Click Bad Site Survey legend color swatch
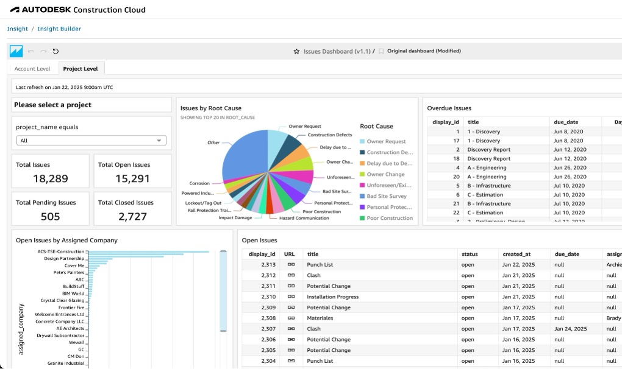The height and width of the screenshot is (369, 622). point(362,196)
